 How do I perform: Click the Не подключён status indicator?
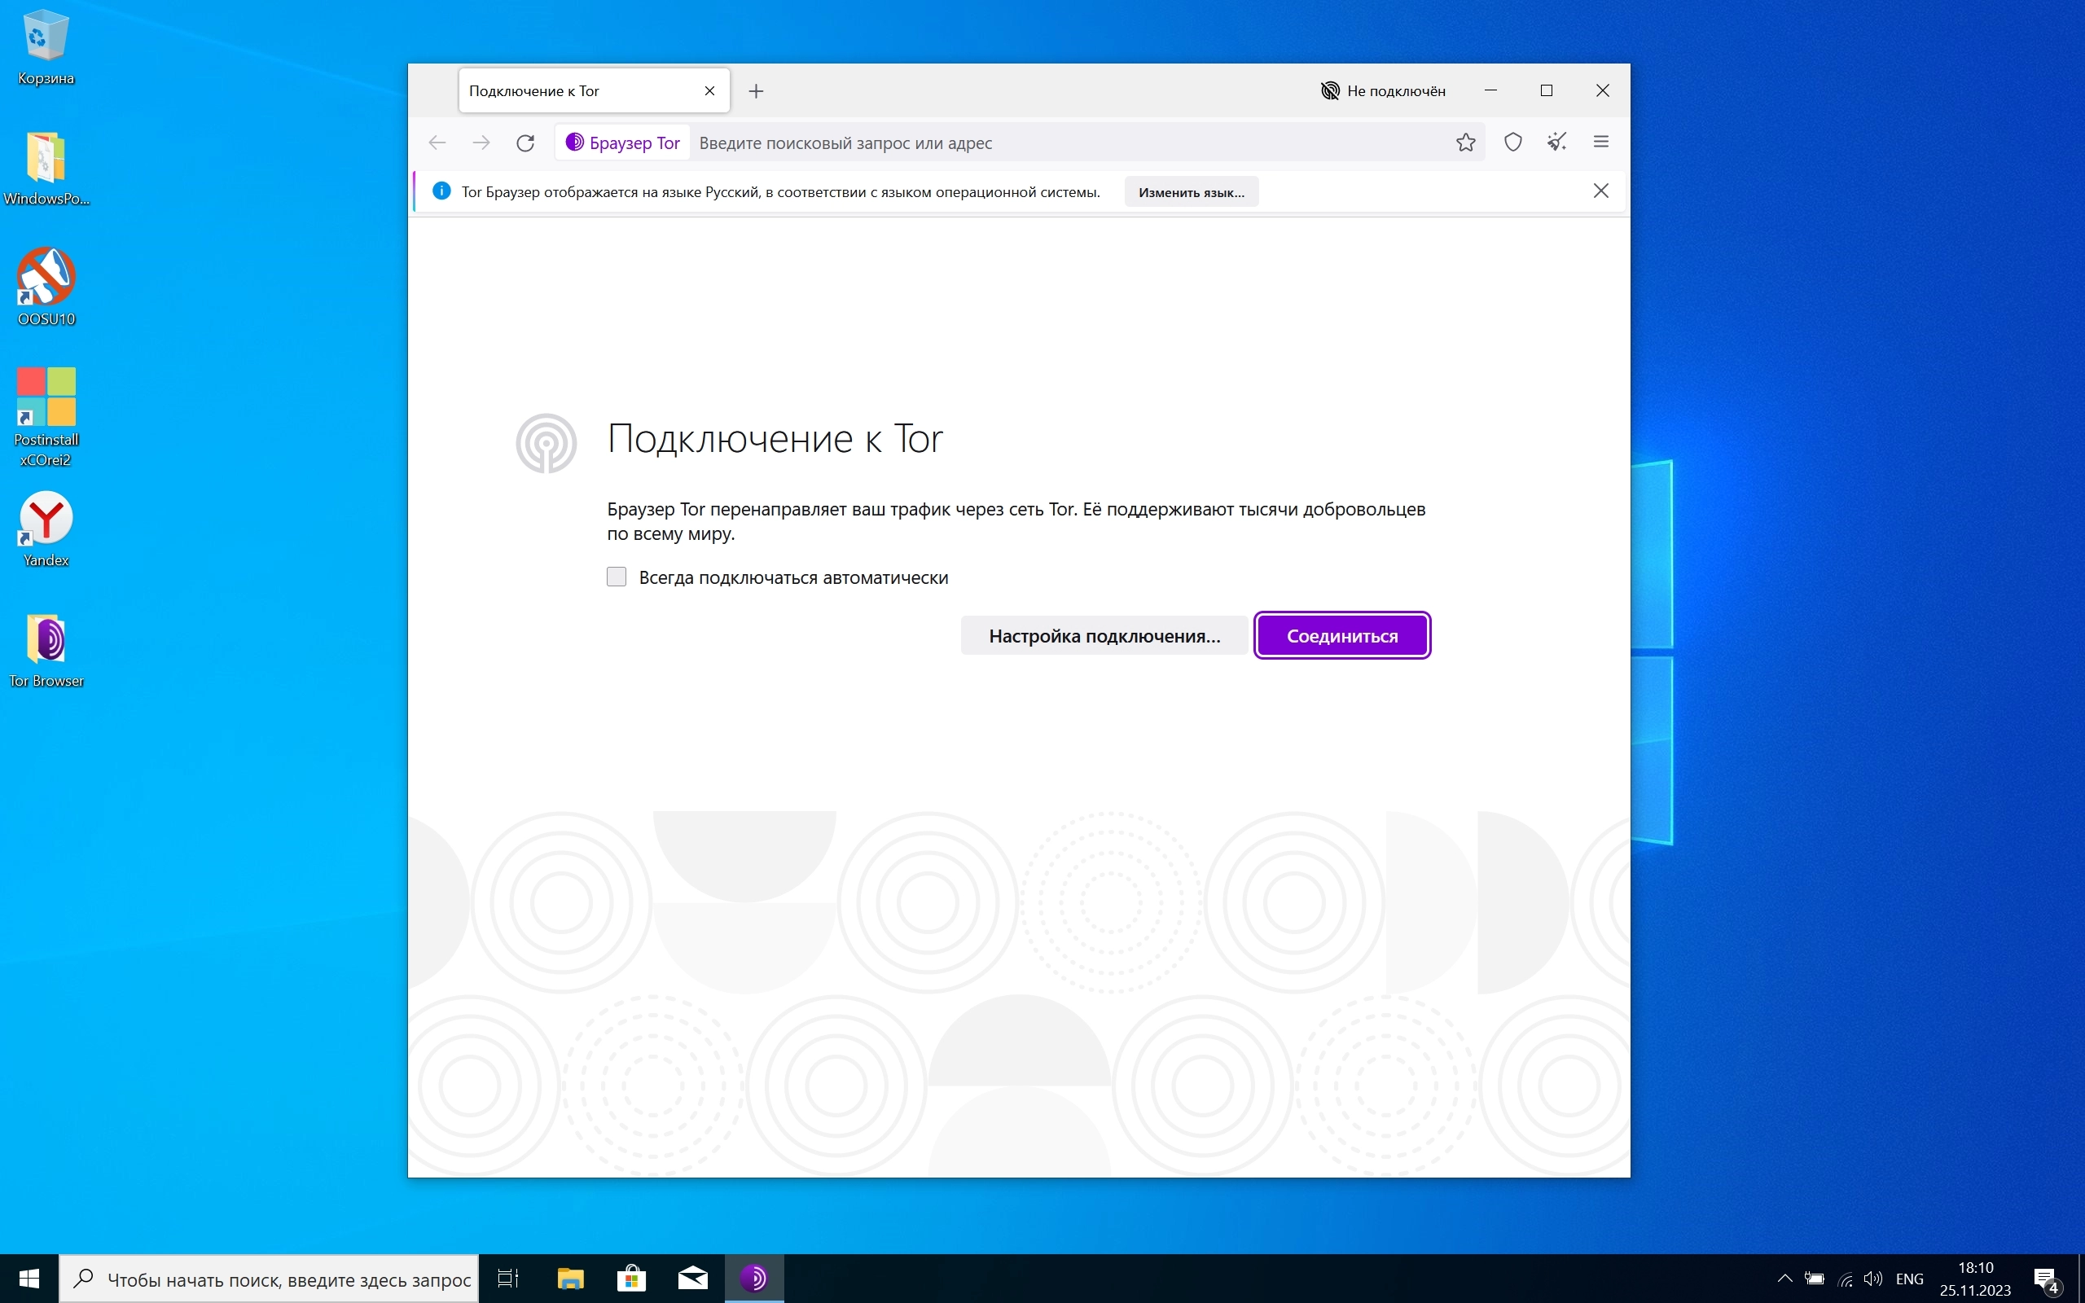[x=1383, y=90]
